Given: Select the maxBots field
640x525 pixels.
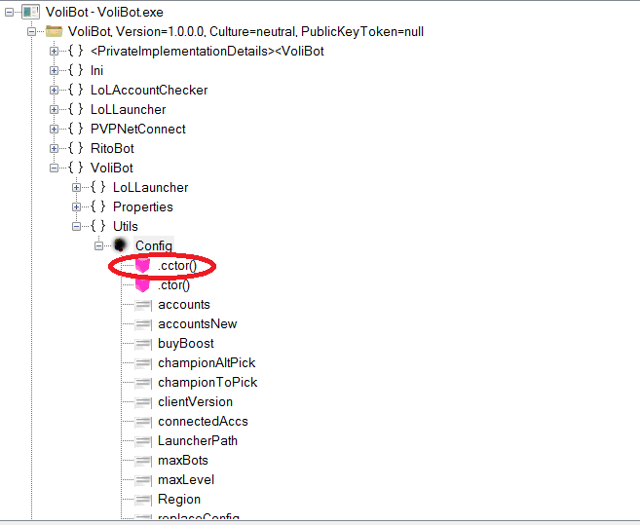Looking at the screenshot, I should (183, 461).
